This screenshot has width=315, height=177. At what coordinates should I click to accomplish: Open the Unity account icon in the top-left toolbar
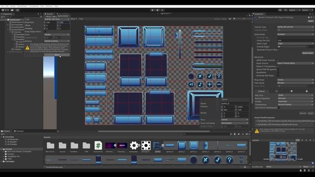pos(3,10)
